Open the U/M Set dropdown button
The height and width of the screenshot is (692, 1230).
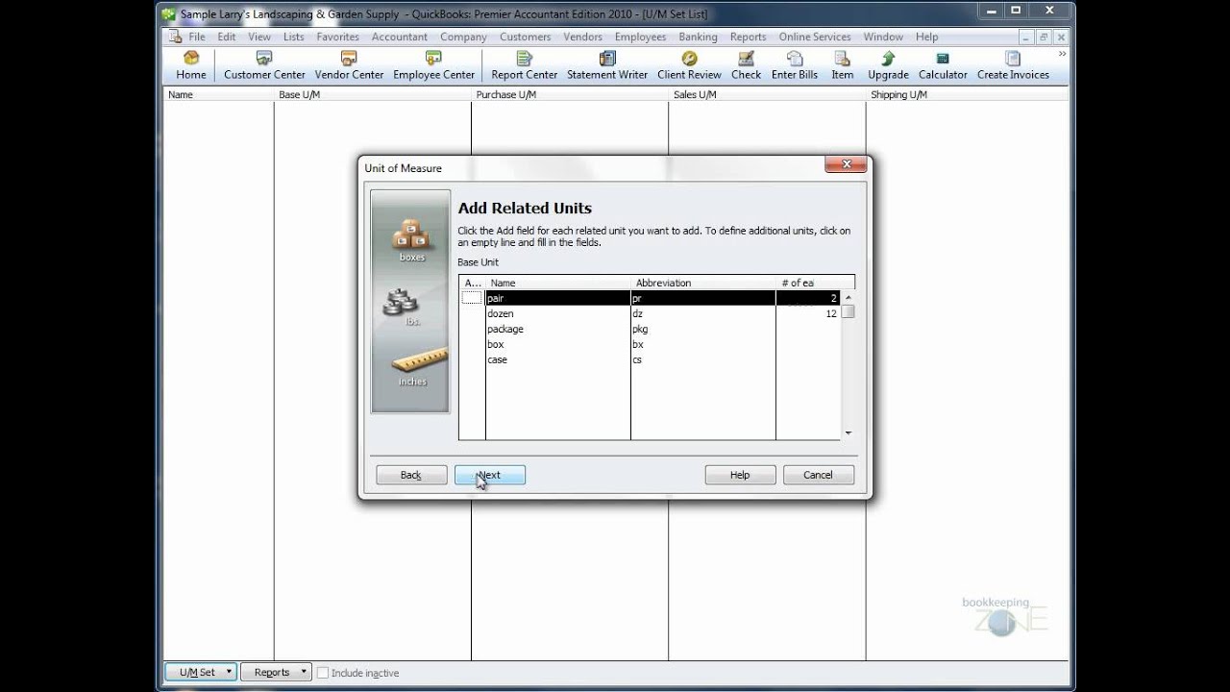point(200,673)
